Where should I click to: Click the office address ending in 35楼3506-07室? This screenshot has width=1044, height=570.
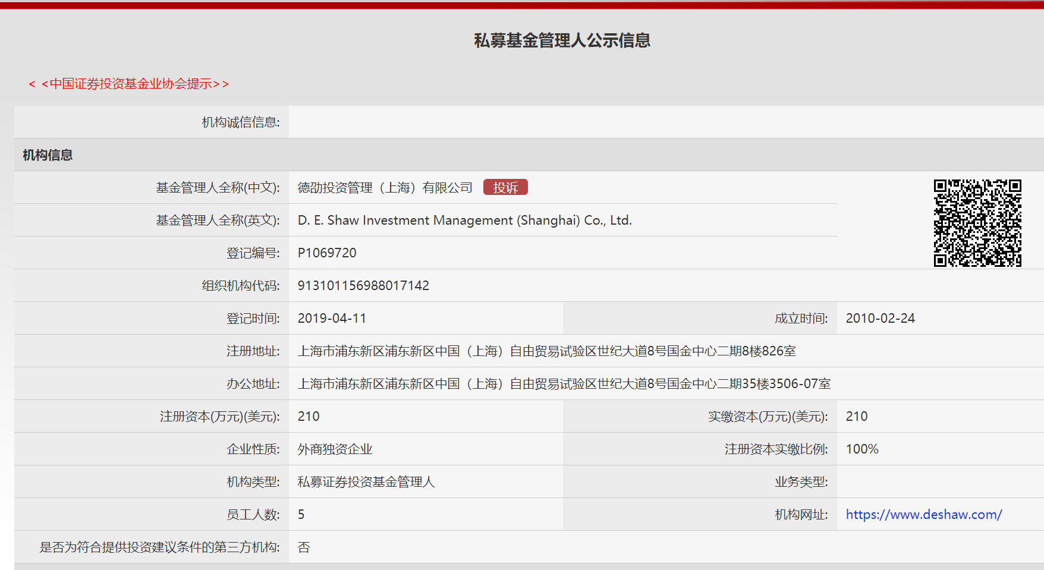(564, 384)
